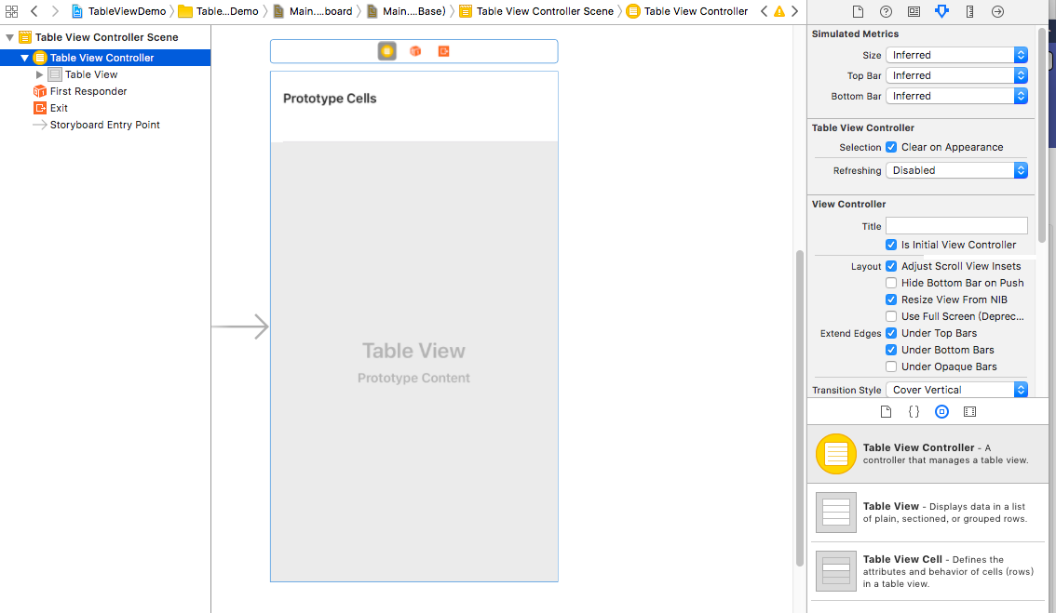Expand the Table View tree item
This screenshot has height=613, width=1056.
(x=39, y=74)
